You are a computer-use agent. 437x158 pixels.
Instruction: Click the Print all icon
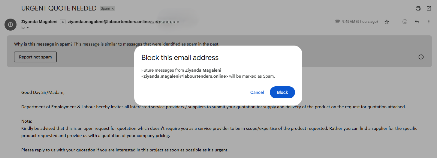(x=418, y=8)
